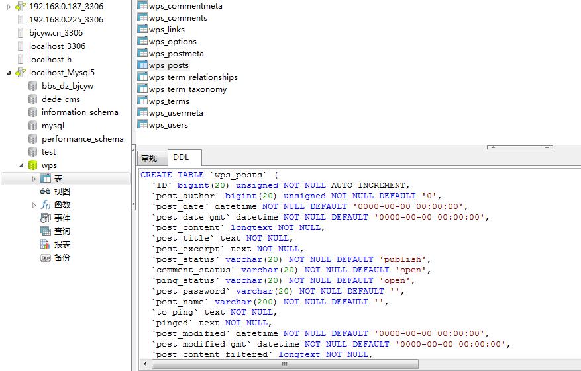581x371 pixels.
Task: Switch to the DDL tab
Action: tap(185, 157)
